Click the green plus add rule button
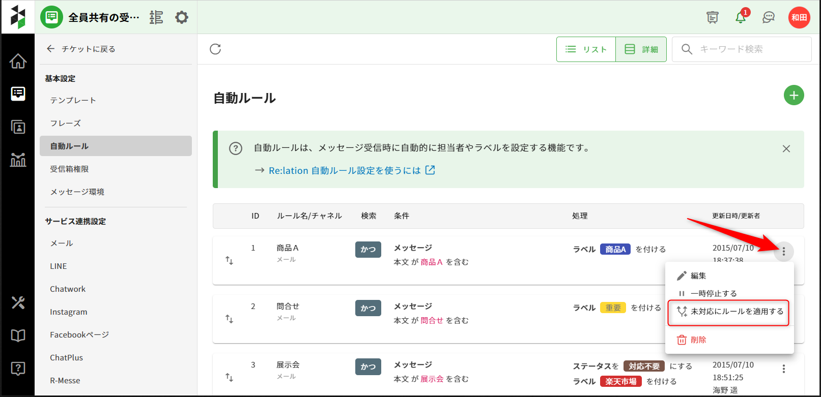The image size is (821, 397). (794, 95)
